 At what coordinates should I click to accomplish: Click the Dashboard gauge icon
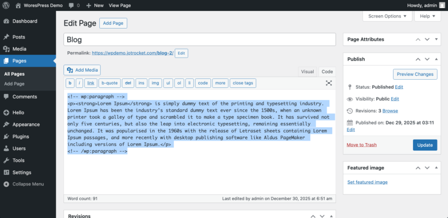coord(6,21)
